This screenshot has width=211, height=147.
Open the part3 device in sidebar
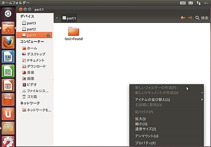[31, 23]
